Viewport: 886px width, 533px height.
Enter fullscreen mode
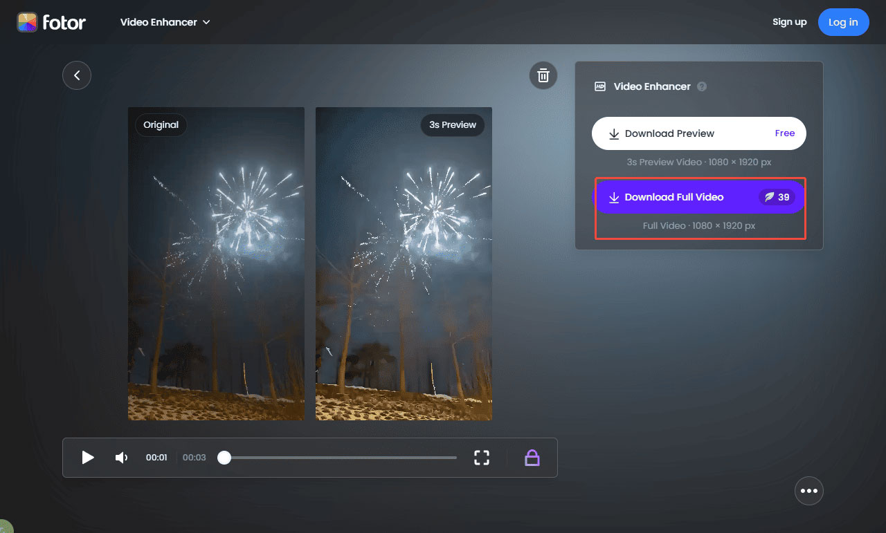(482, 458)
